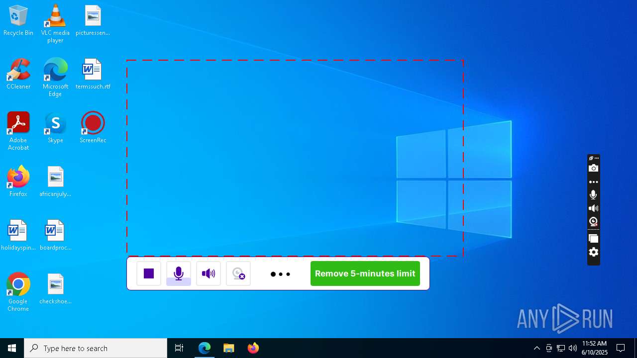Select the Skype desktop shortcut
This screenshot has height=358, width=637.
click(x=55, y=128)
